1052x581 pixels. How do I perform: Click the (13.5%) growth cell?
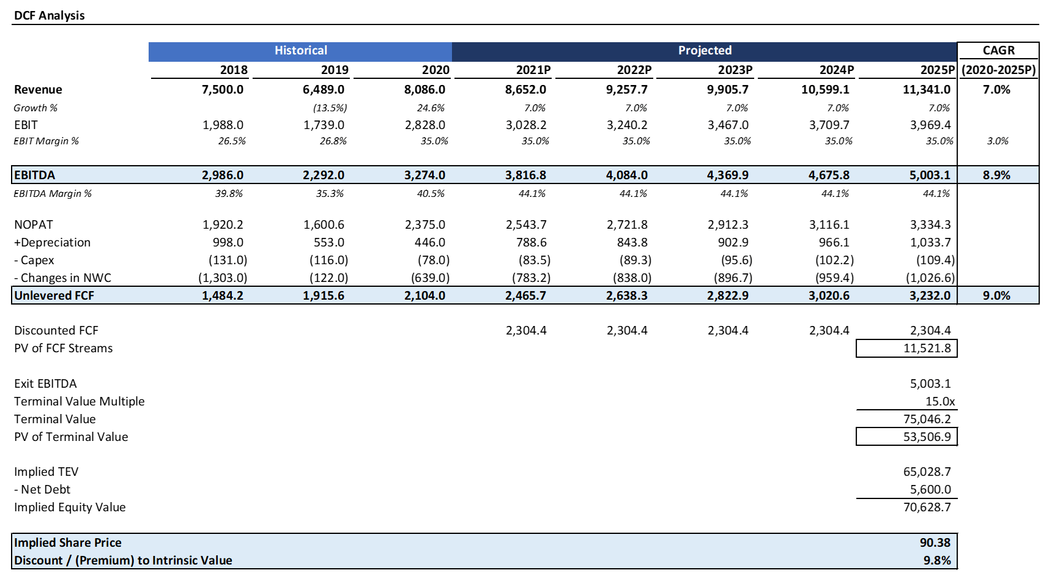(330, 108)
